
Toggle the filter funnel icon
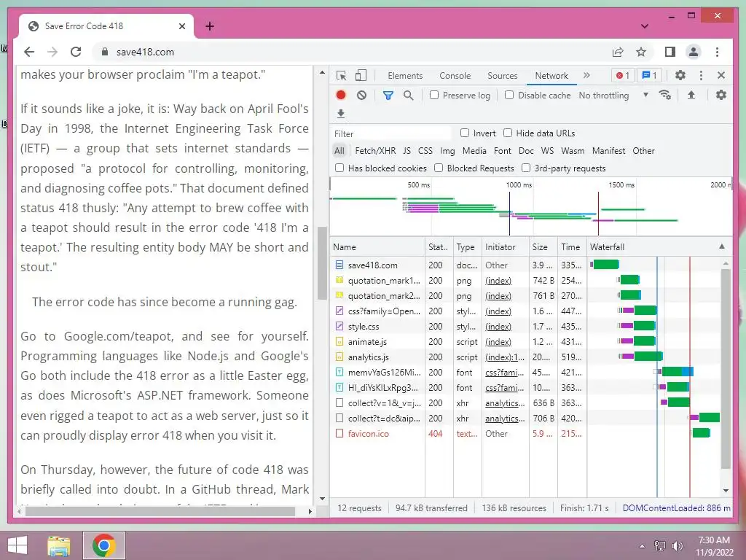pyautogui.click(x=388, y=96)
